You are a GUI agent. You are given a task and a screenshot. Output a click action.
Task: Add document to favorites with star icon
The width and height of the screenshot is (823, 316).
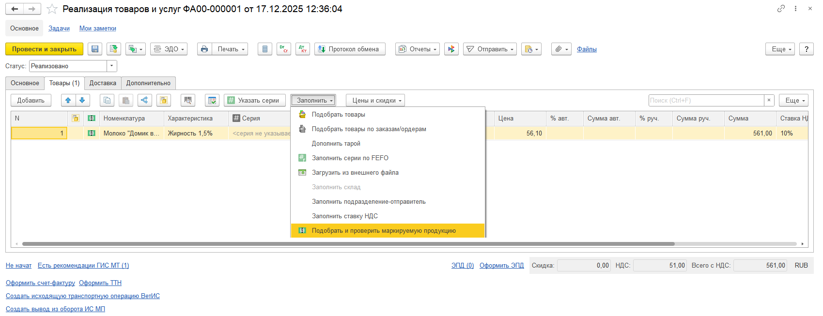click(52, 9)
